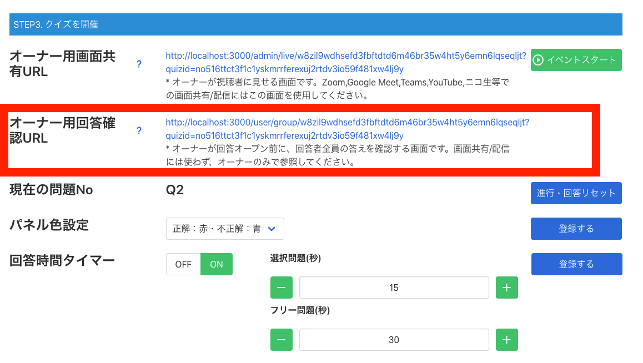This screenshot has width=643, height=363.
Task: Click the chevron on the panel color selector
Action: (x=272, y=228)
